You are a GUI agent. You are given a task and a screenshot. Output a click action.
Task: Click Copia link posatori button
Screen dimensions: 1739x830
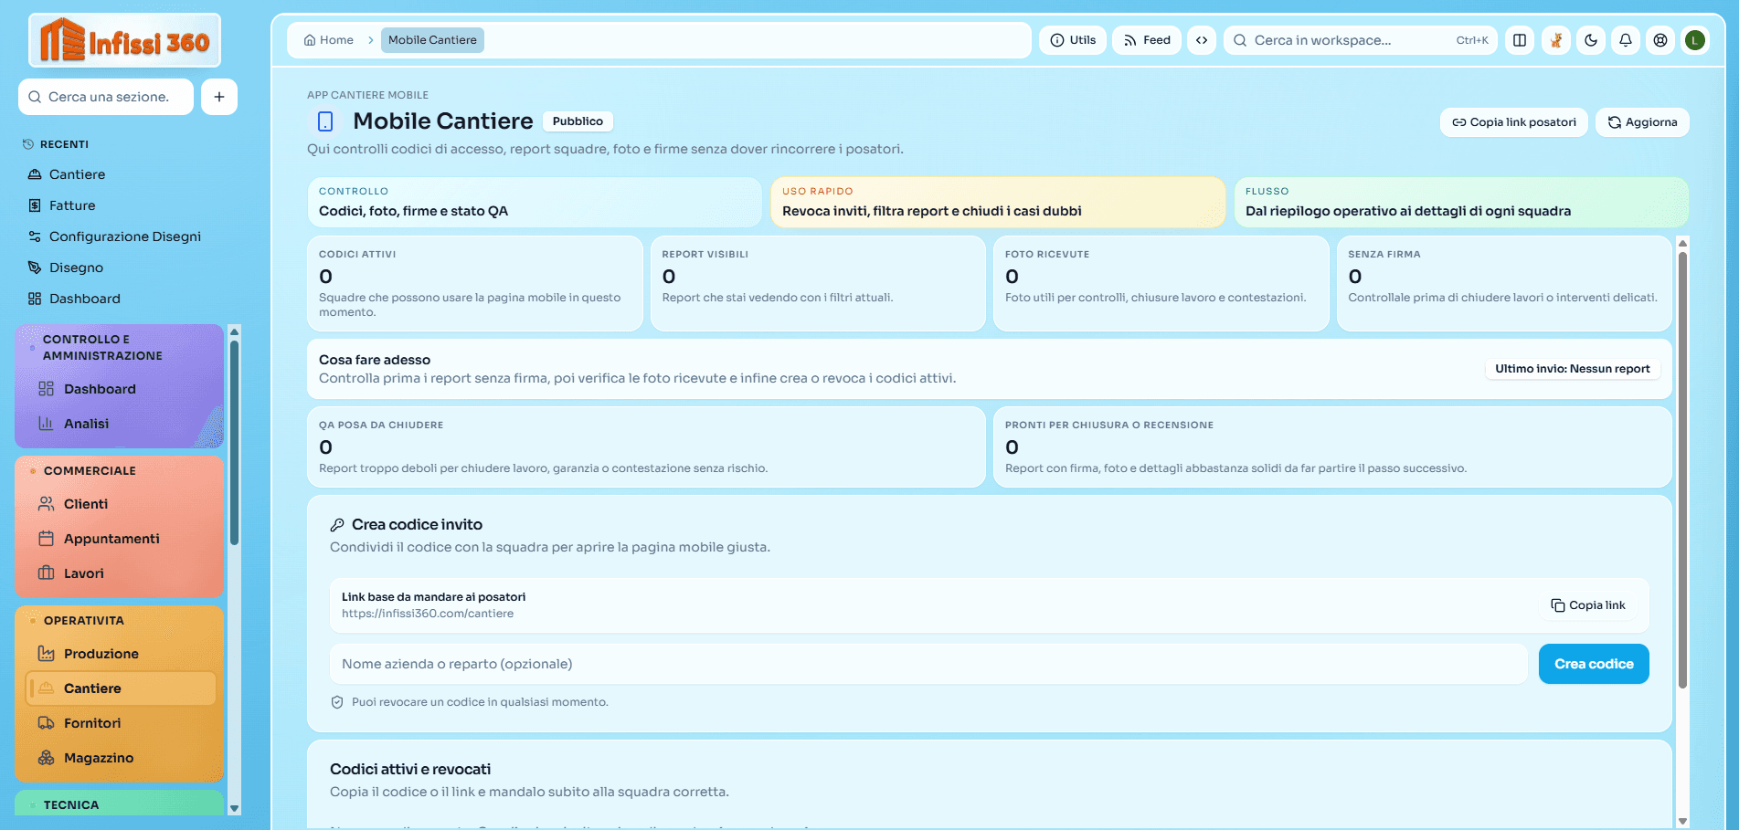pos(1514,122)
